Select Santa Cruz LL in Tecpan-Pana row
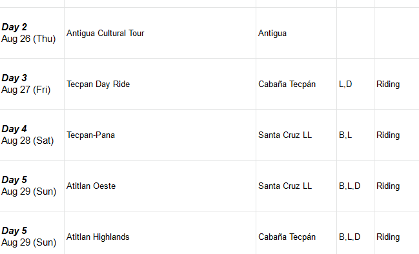This screenshot has height=254, width=419. (296, 135)
